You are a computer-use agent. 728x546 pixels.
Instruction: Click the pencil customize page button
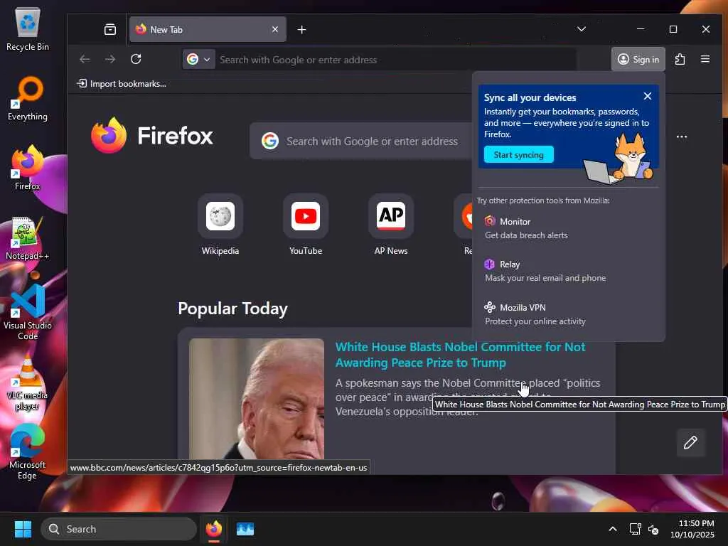690,442
